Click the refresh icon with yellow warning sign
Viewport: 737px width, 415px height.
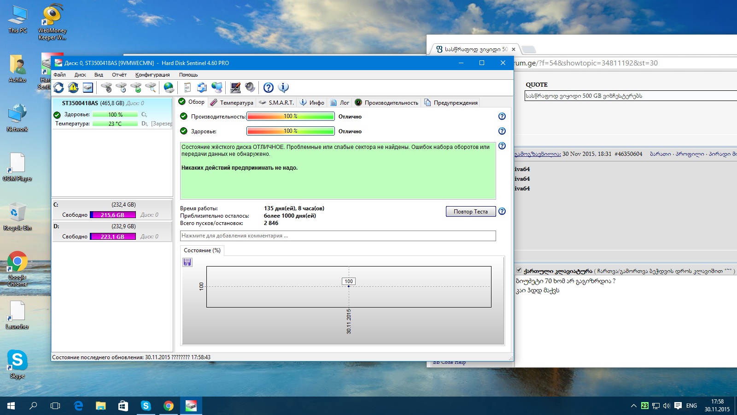click(73, 88)
